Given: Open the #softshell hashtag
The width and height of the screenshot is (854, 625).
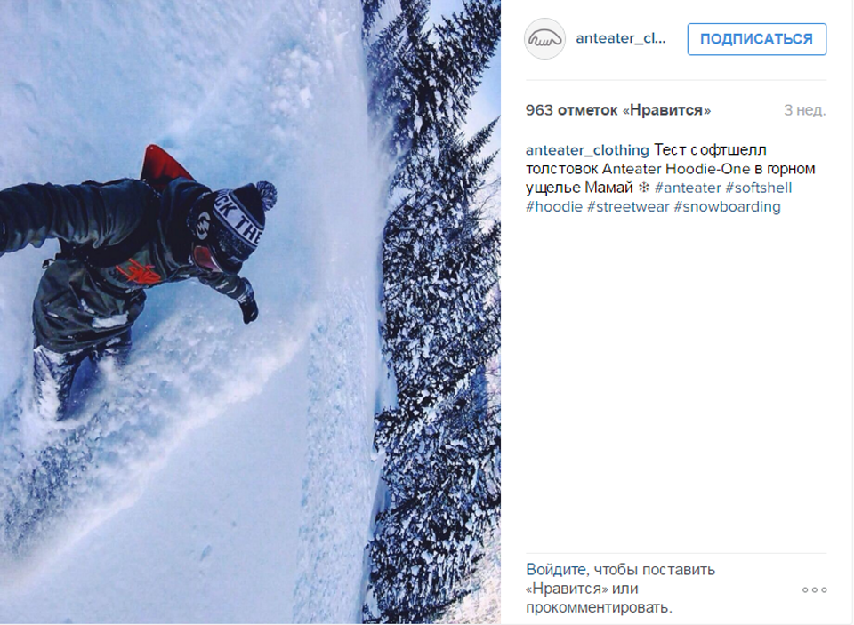Looking at the screenshot, I should 758,188.
